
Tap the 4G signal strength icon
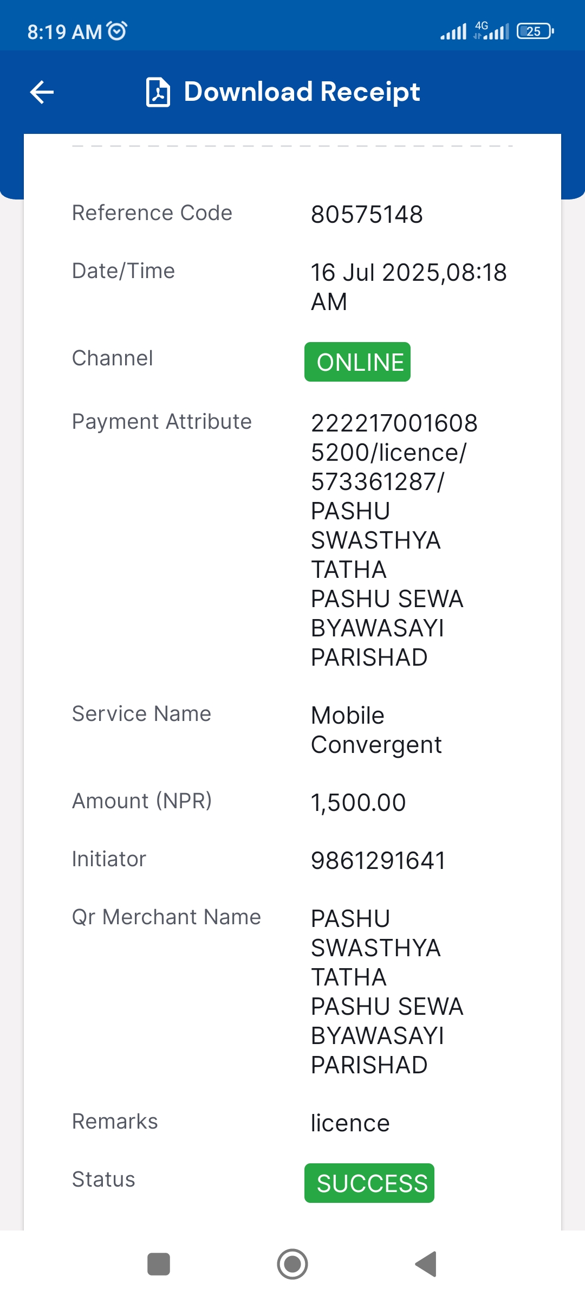(x=491, y=31)
